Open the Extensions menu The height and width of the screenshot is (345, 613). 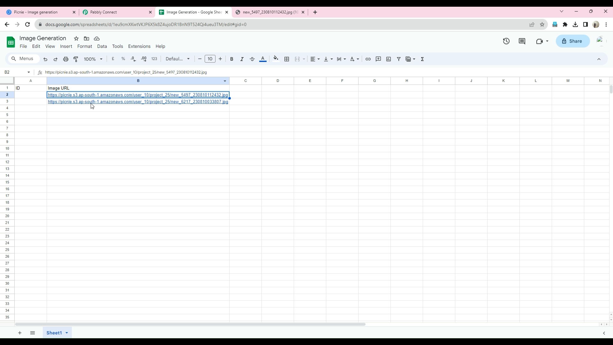pyautogui.click(x=139, y=46)
